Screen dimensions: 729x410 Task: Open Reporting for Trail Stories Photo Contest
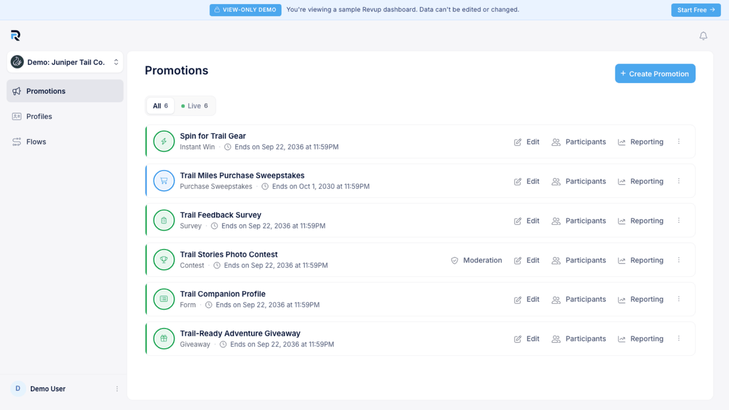(x=641, y=260)
